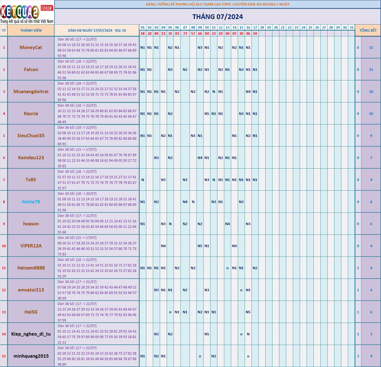Screen dimensions: 381x367
Task: Select member VIPER12A
Action: pos(31,246)
